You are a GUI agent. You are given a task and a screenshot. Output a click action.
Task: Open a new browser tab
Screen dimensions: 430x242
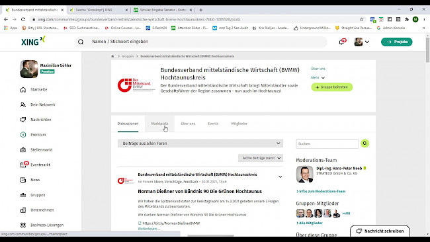tap(200, 10)
